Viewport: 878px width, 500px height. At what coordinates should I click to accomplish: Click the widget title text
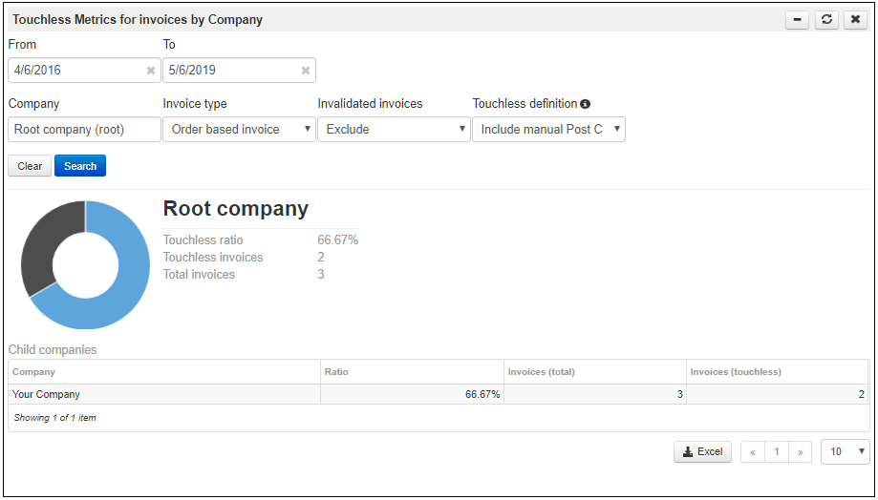tap(138, 20)
